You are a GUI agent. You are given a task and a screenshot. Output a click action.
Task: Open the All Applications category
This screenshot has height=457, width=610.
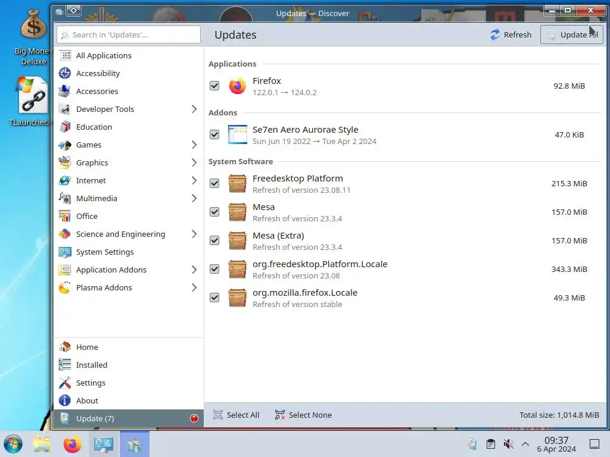pyautogui.click(x=129, y=55)
